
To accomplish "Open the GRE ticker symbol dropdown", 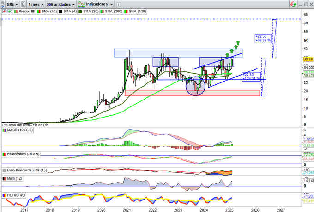I will pos(12,4).
